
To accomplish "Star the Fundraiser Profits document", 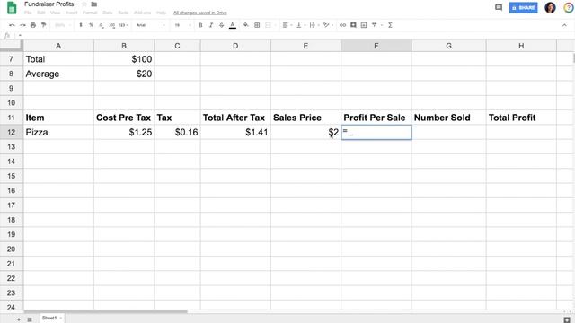I will (84, 4).
